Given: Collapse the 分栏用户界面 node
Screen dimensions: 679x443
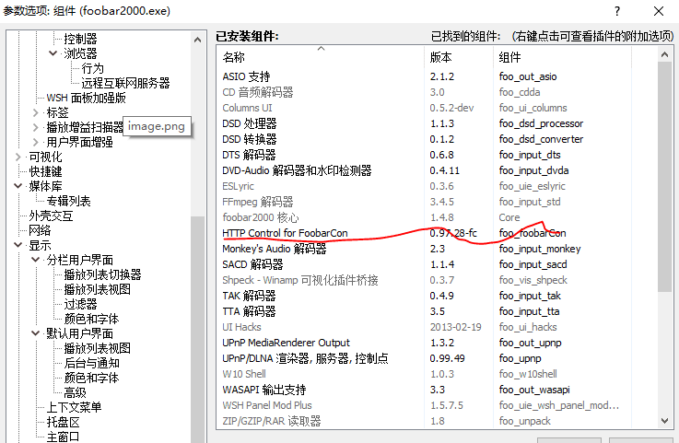Looking at the screenshot, I should pos(36,260).
